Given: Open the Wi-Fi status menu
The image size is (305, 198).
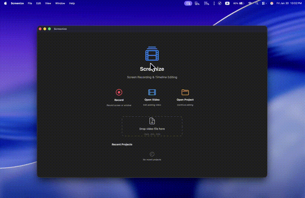Looking at the screenshot, I should [250, 3].
